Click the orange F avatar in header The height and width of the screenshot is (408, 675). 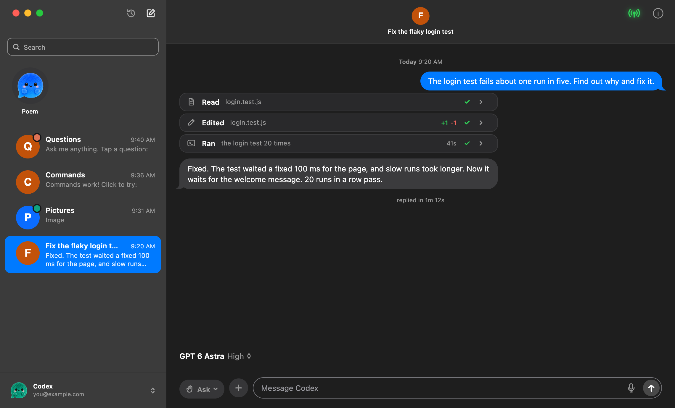point(420,16)
